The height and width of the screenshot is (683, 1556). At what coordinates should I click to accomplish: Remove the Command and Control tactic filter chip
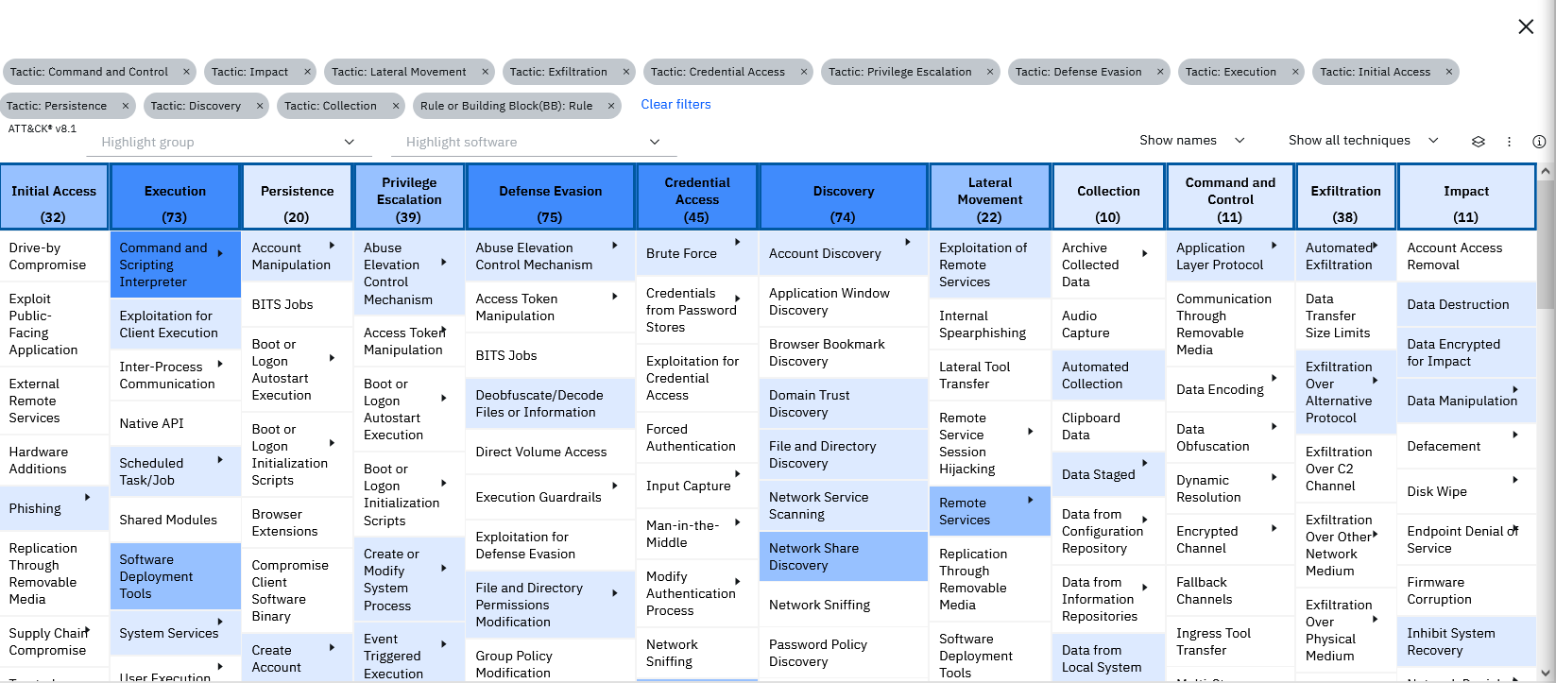coord(186,72)
